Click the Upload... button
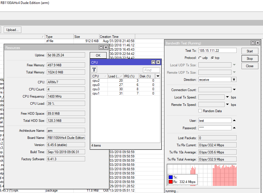This screenshot has width=263, height=193. tap(12, 30)
